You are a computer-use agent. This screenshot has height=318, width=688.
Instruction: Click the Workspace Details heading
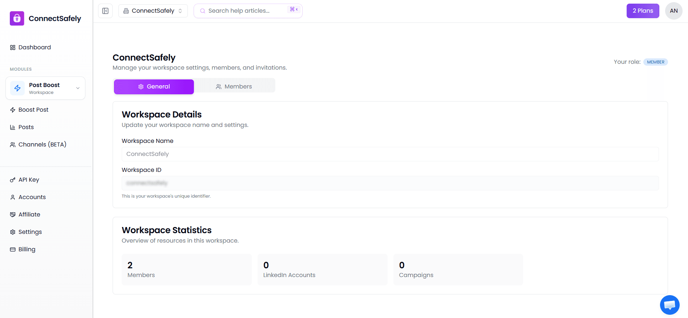[162, 115]
